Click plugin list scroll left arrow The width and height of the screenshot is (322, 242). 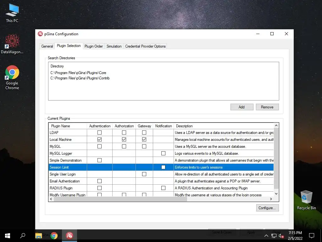(x=51, y=199)
